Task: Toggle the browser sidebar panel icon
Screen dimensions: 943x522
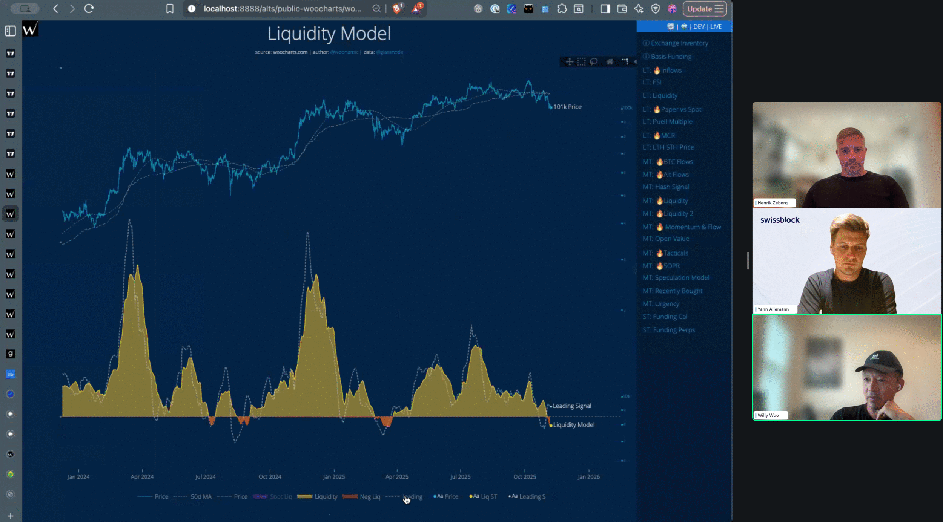Action: coord(605,9)
